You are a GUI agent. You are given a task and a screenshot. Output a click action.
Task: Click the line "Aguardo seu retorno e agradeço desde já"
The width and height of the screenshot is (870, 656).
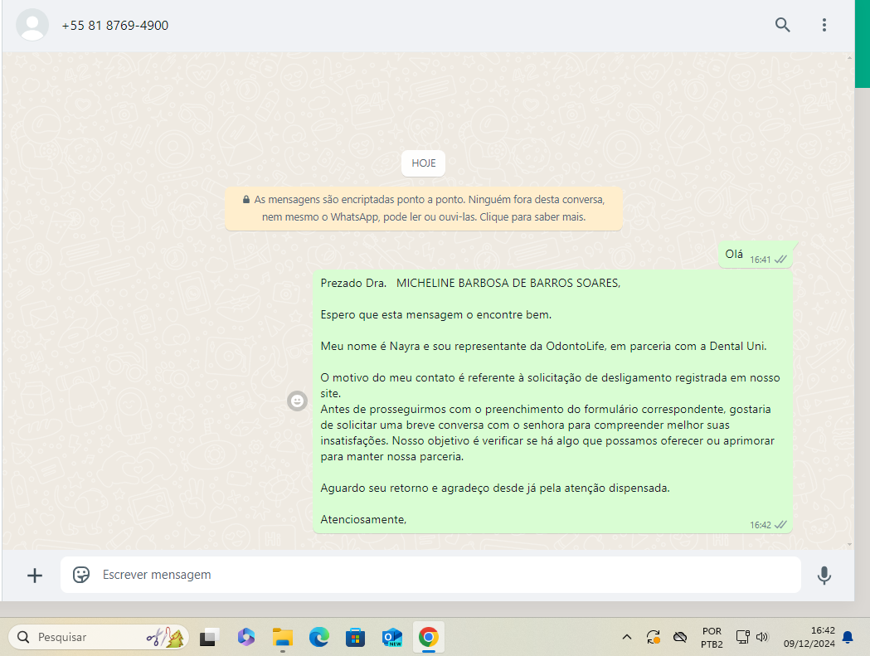click(x=495, y=488)
